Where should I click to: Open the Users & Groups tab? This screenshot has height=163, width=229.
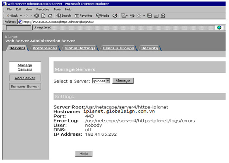[x=118, y=48]
